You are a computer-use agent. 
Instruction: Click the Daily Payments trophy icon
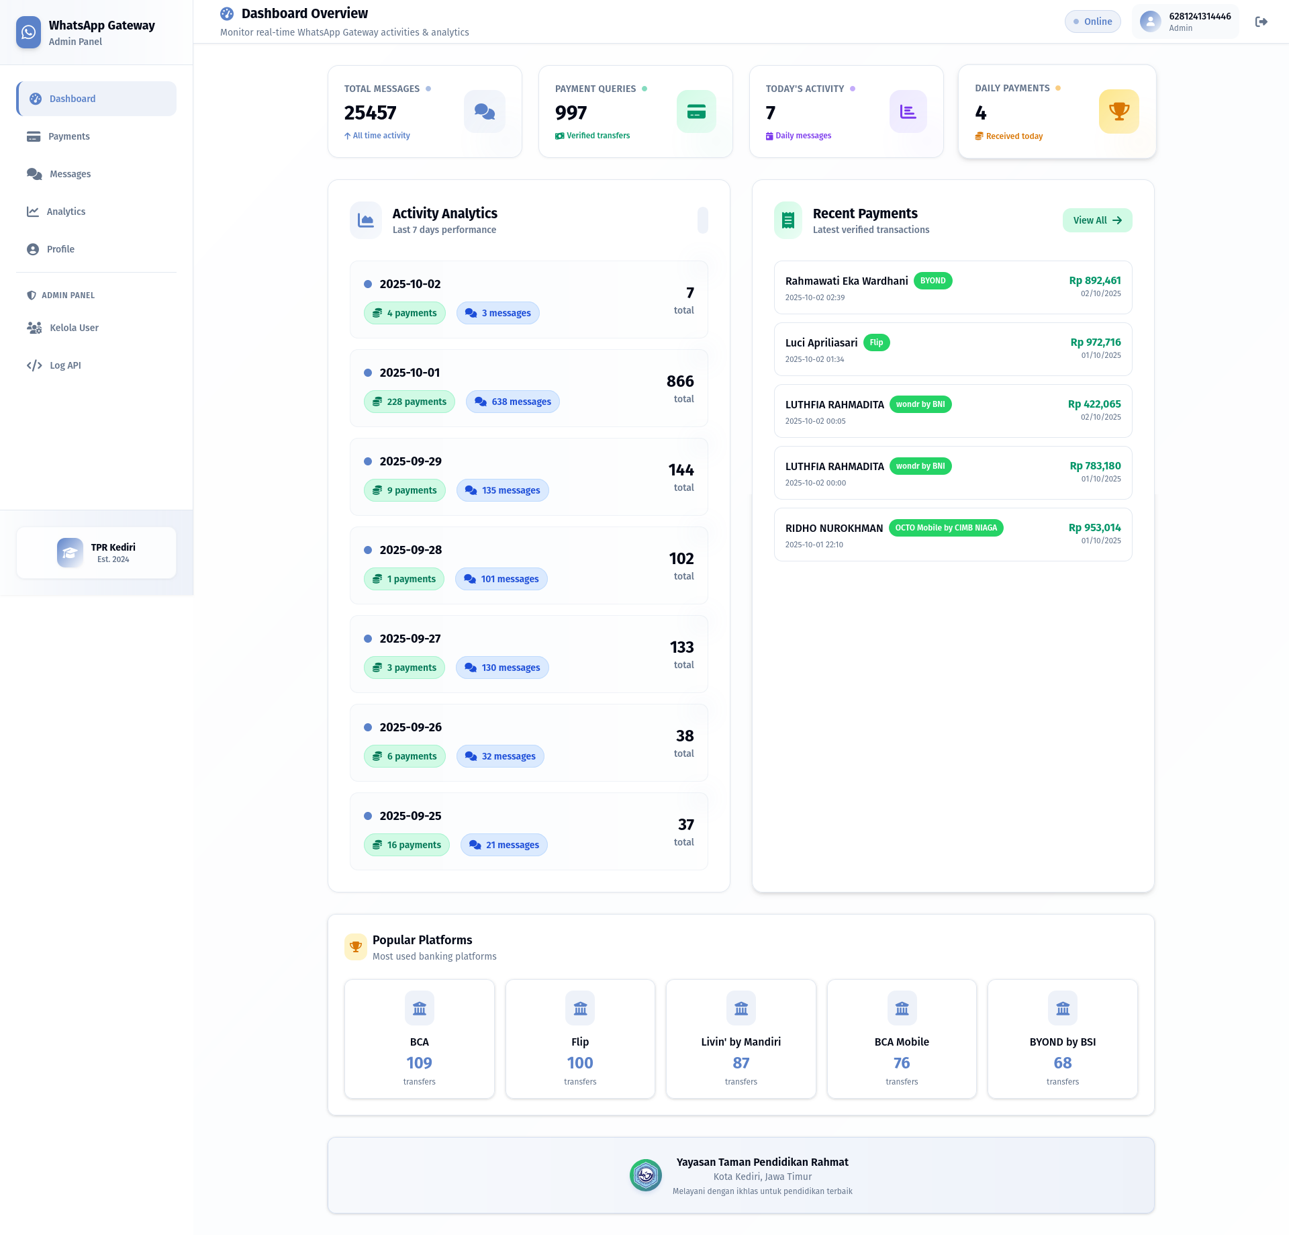[x=1118, y=111]
